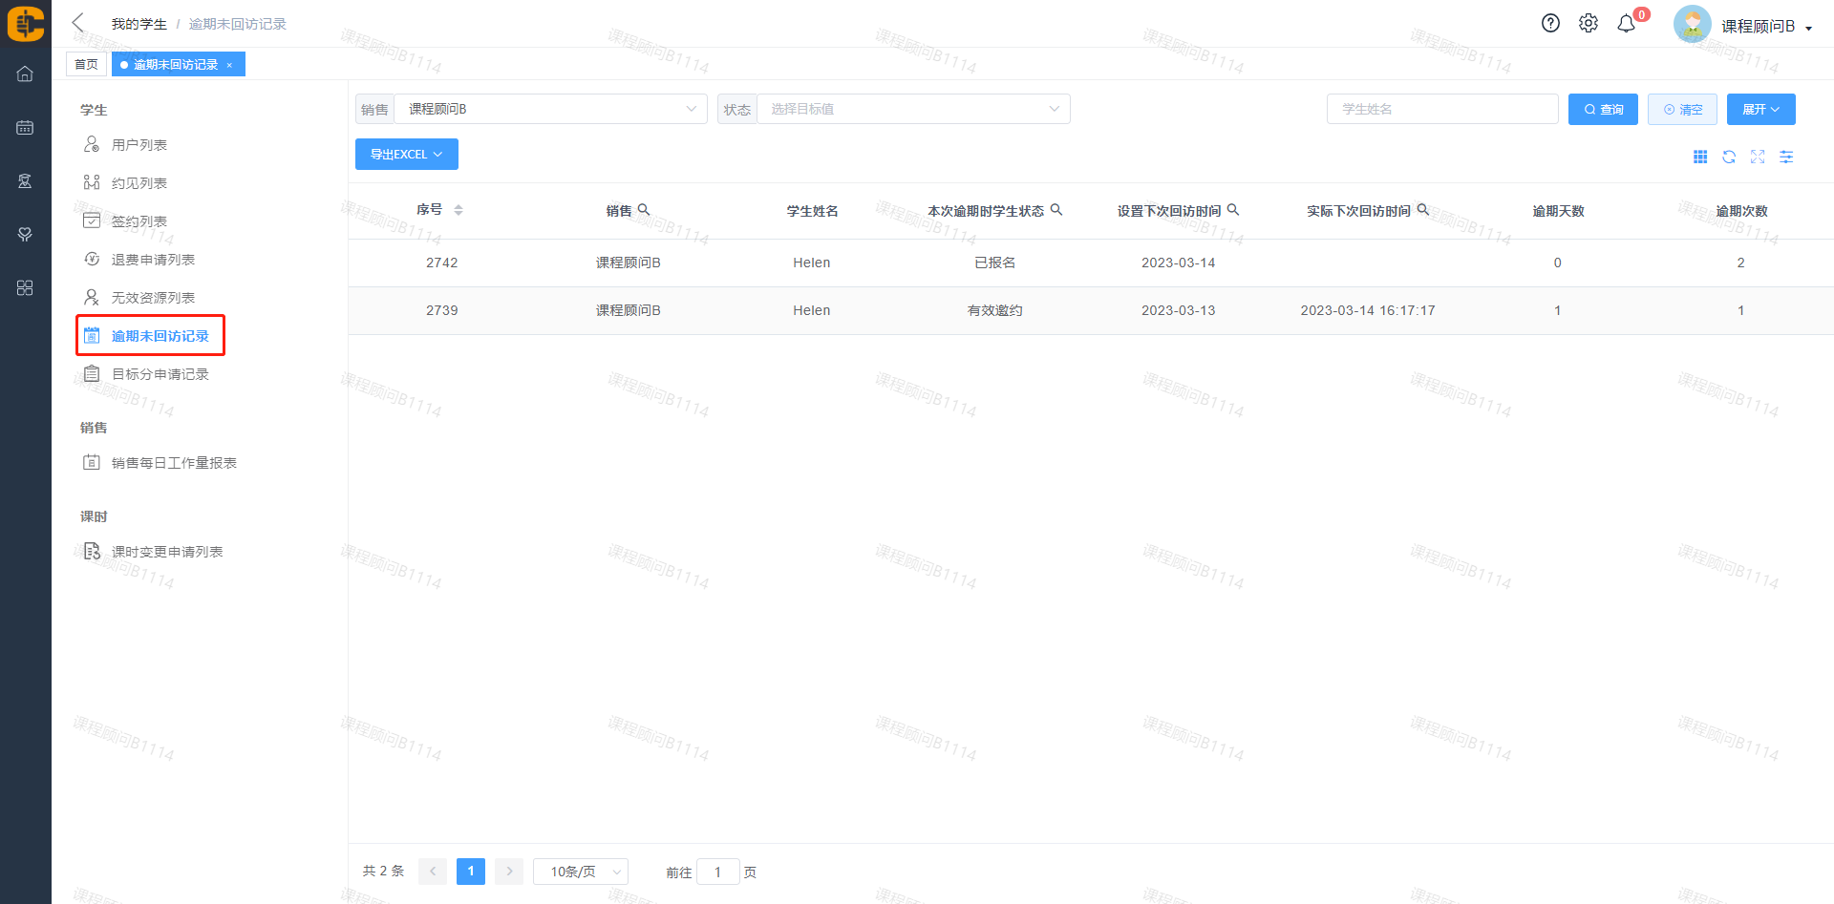Viewport: 1834px width, 904px height.
Task: Open column settings sliders icon
Action: pos(1786,157)
